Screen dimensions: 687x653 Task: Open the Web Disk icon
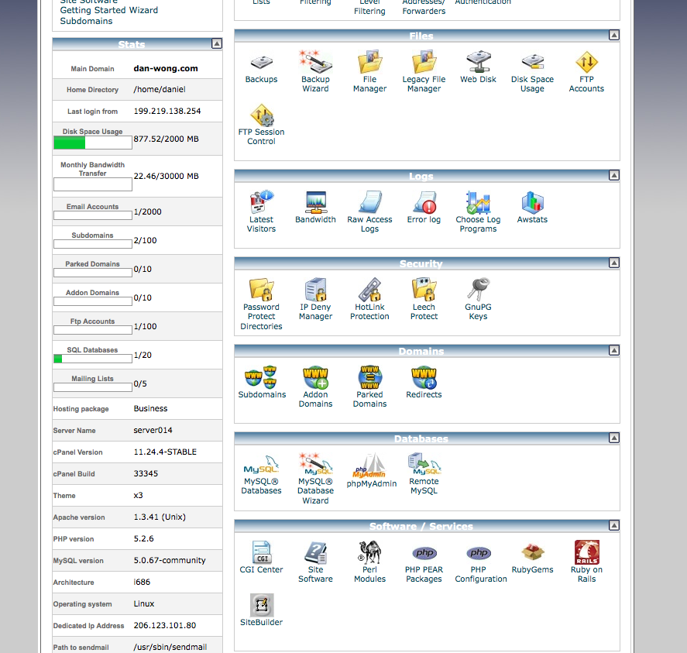(478, 62)
